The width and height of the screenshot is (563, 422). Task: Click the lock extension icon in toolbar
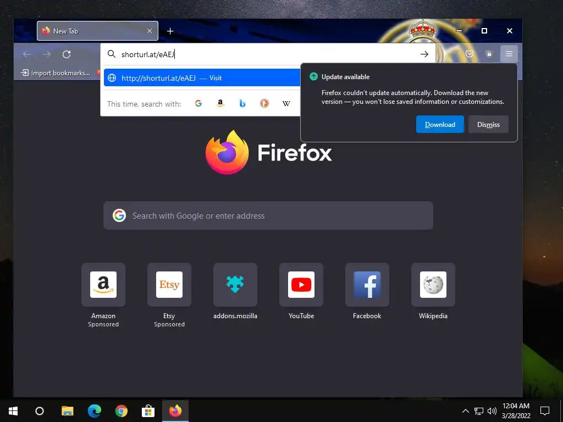point(489,54)
